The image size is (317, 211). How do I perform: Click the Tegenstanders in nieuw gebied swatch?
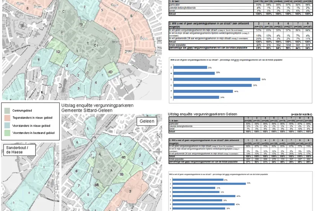point(7,118)
